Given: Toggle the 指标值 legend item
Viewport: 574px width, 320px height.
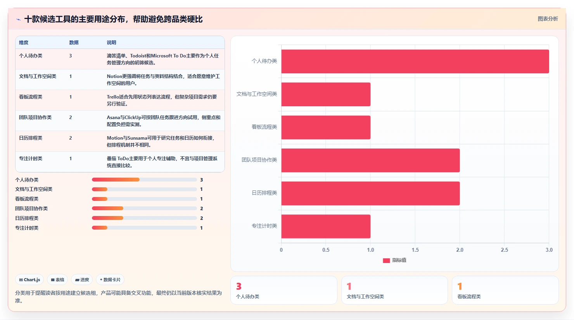Looking at the screenshot, I should (394, 260).
